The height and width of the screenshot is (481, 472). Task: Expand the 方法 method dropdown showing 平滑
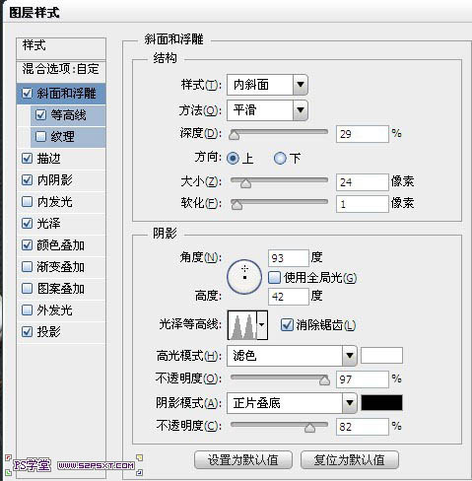coord(267,110)
